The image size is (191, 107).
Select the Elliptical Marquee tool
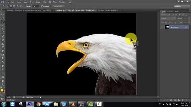coord(3,18)
